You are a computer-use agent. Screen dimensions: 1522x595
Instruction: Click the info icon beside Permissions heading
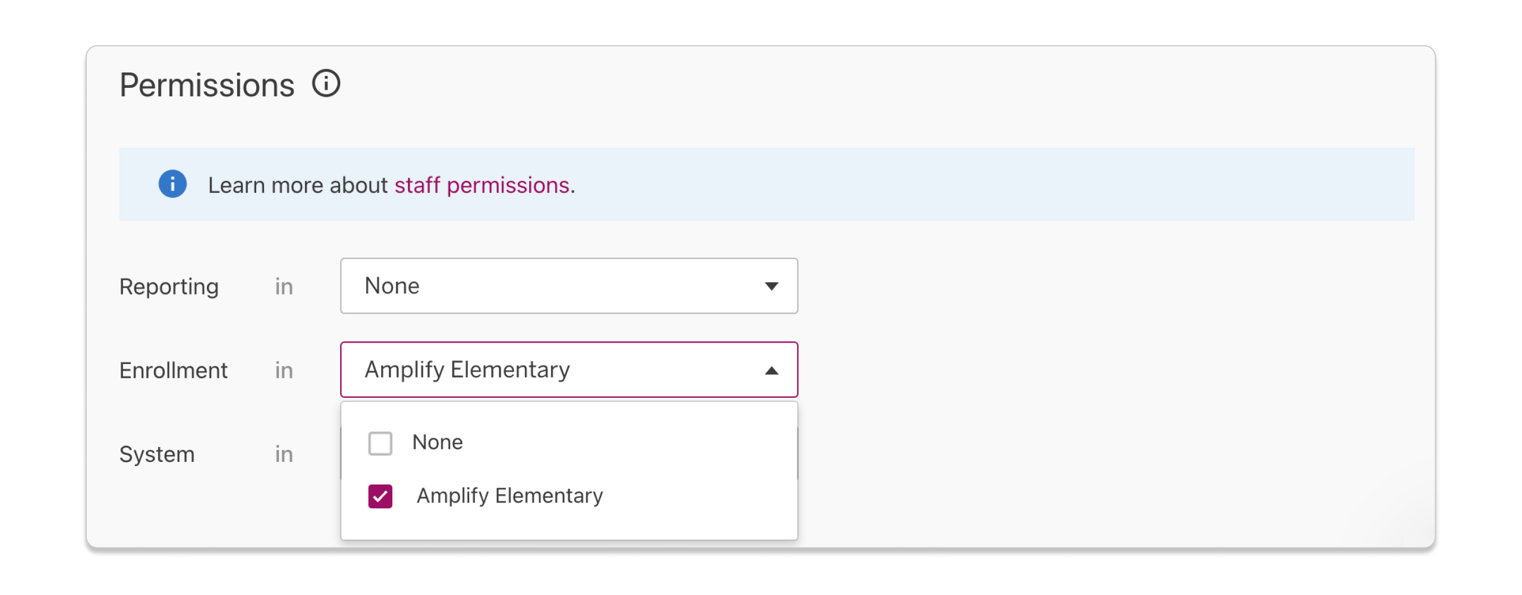[326, 84]
